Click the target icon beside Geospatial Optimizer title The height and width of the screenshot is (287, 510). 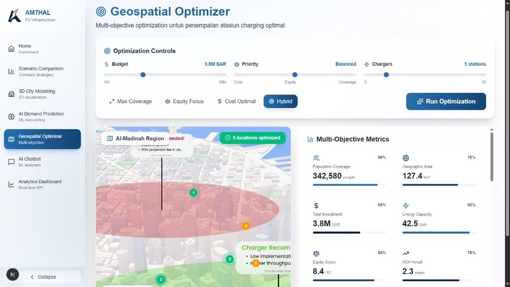pyautogui.click(x=101, y=12)
